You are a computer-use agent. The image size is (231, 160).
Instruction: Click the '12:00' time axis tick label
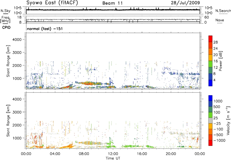point(113,154)
